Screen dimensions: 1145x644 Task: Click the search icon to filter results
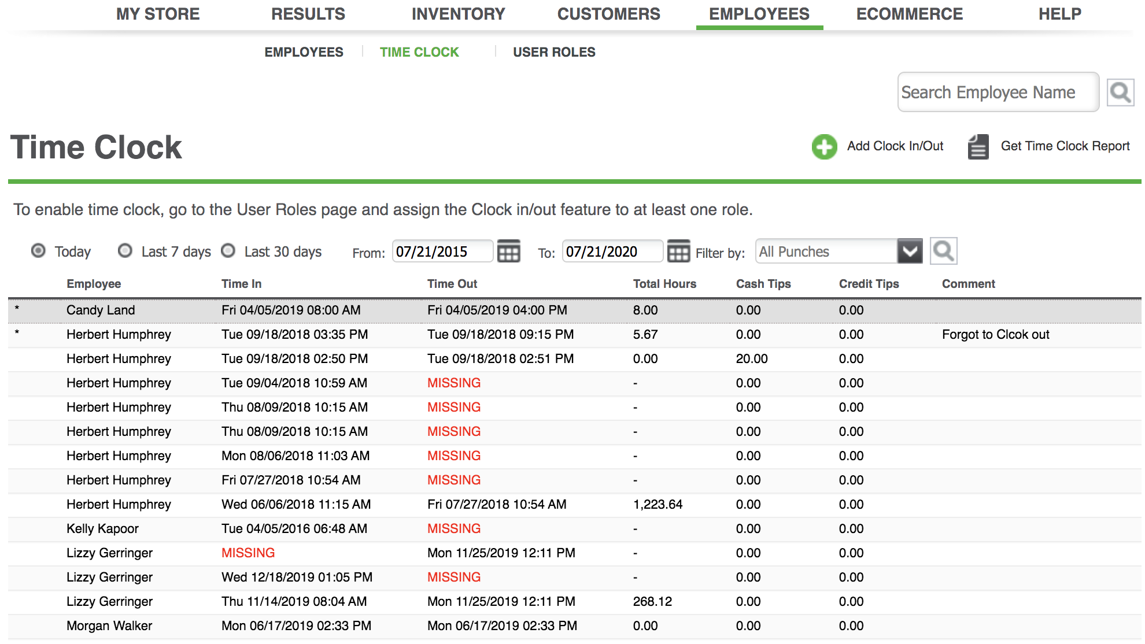click(944, 251)
